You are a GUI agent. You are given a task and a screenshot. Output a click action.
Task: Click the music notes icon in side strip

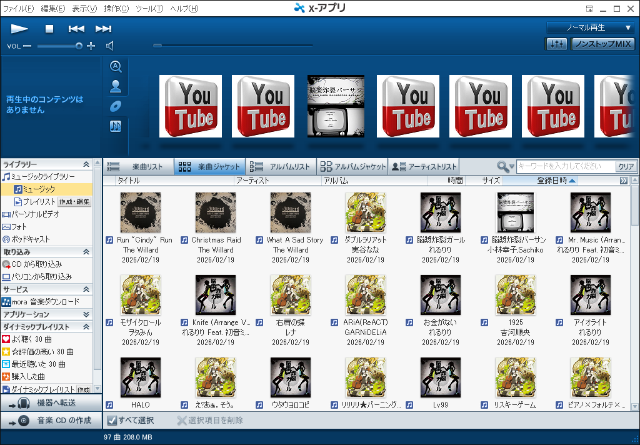click(x=116, y=126)
